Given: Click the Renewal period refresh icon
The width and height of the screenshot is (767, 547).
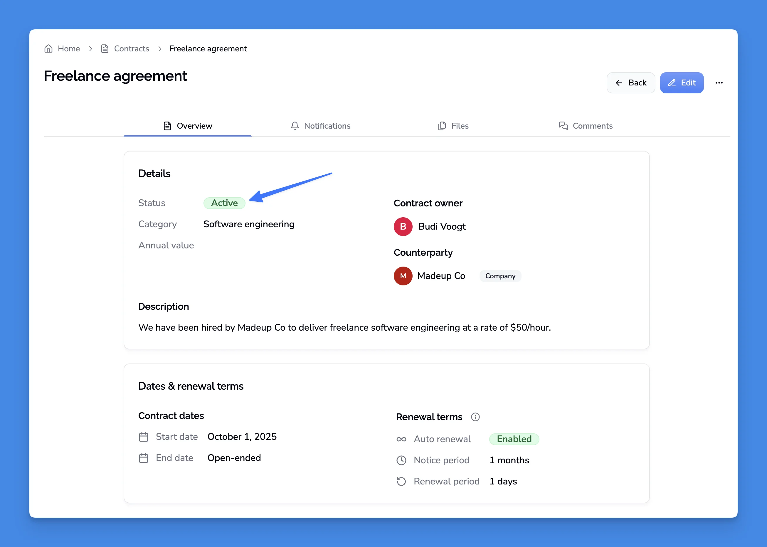Looking at the screenshot, I should coord(401,482).
